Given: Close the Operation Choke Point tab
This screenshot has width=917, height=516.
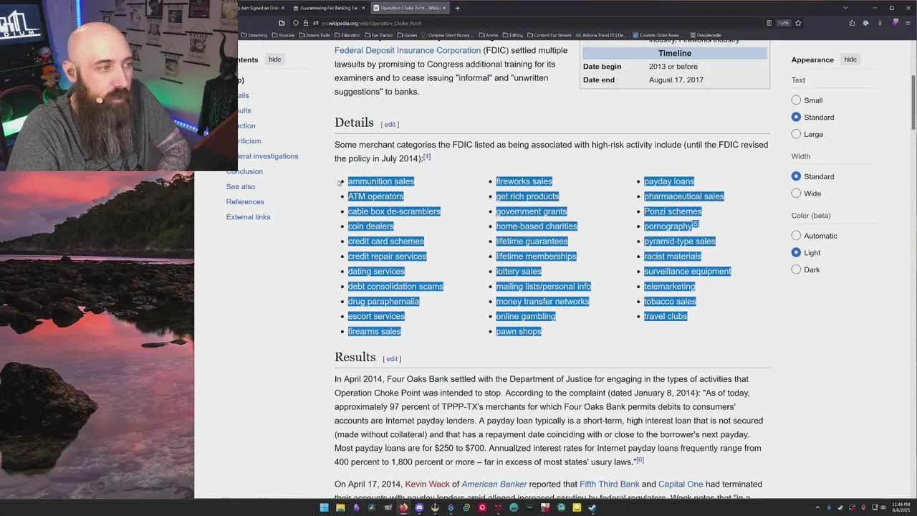Looking at the screenshot, I should point(445,8).
